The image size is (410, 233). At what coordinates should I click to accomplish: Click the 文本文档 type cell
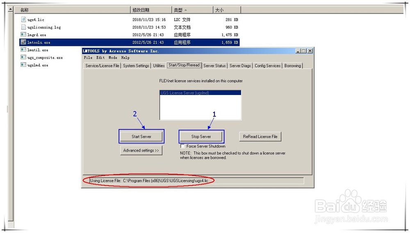pyautogui.click(x=182, y=27)
